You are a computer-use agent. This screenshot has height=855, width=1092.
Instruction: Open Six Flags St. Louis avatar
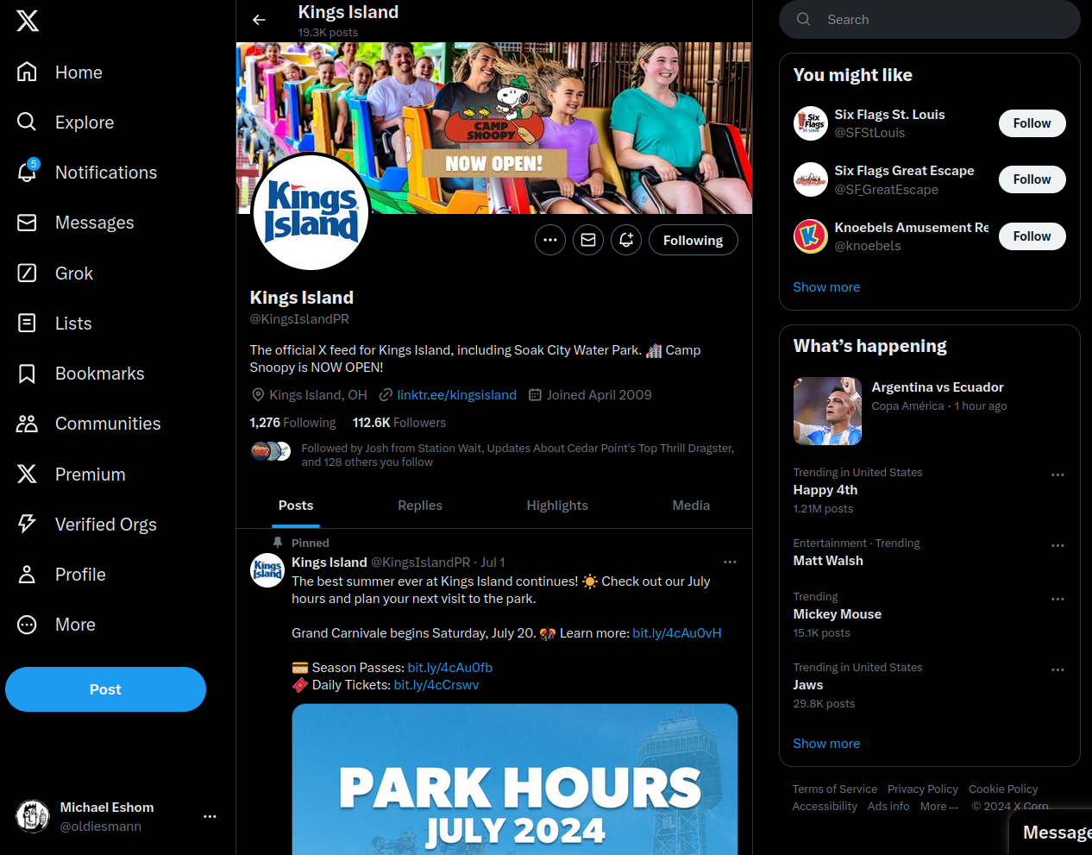[x=811, y=123]
